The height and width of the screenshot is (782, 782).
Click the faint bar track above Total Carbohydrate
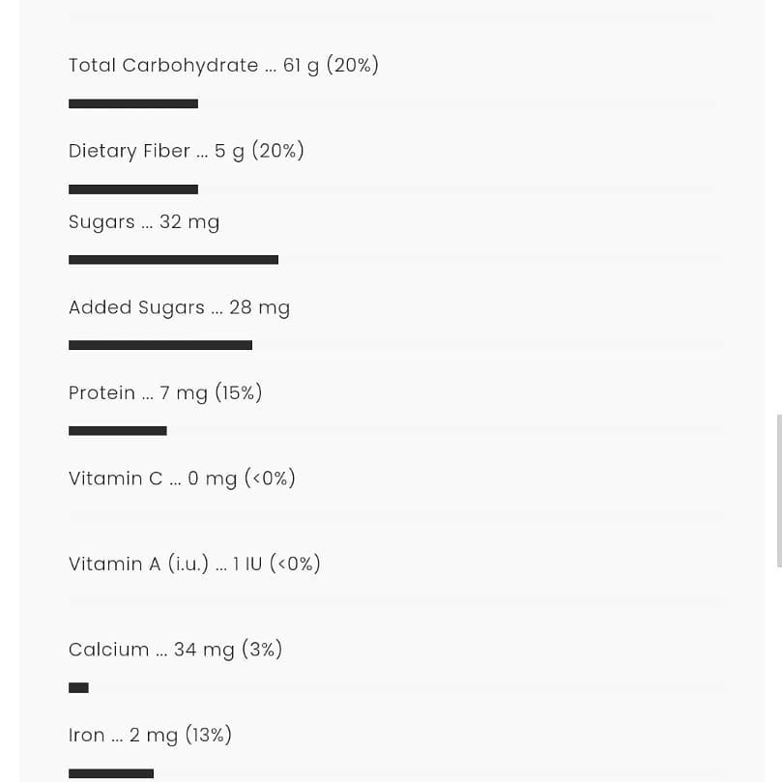(391, 17)
